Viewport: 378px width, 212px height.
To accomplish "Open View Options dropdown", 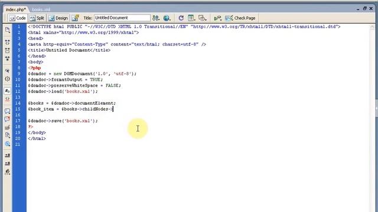I will coord(191,18).
